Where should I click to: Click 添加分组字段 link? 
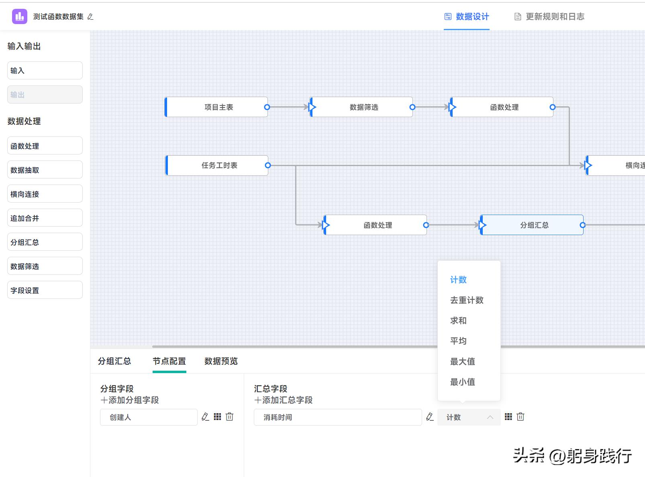(x=130, y=400)
